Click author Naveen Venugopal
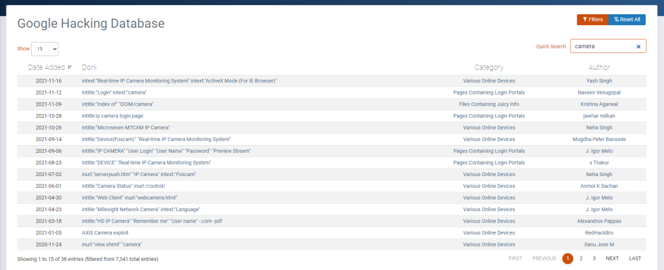664x270 pixels. coord(599,92)
